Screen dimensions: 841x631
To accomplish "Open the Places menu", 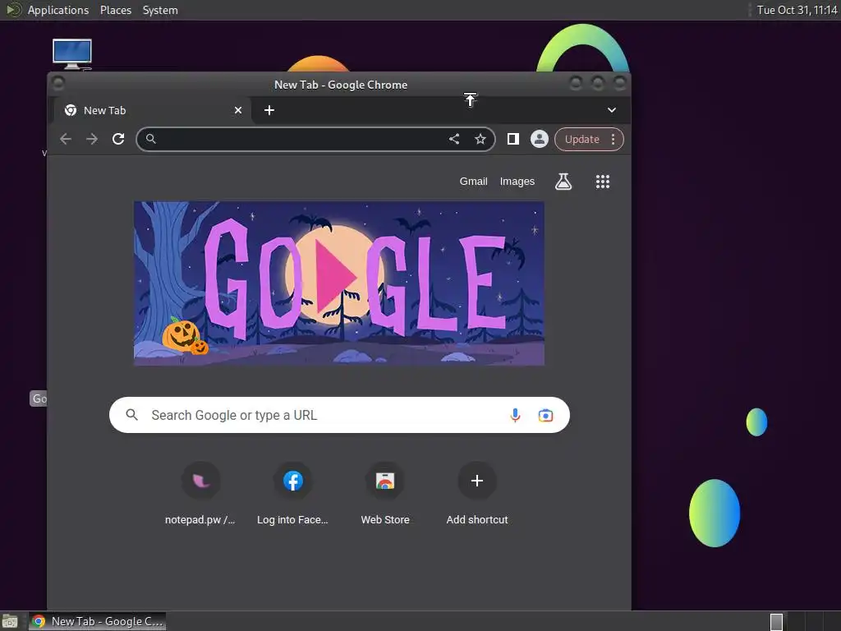I will point(116,10).
